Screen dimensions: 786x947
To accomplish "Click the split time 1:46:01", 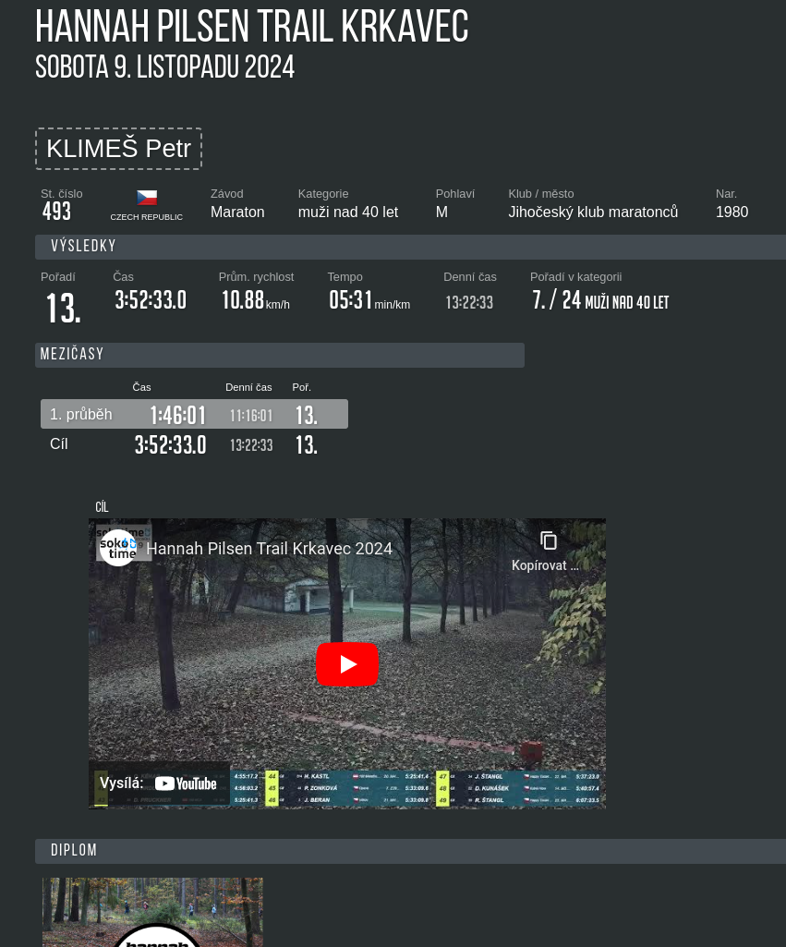I will tap(178, 416).
